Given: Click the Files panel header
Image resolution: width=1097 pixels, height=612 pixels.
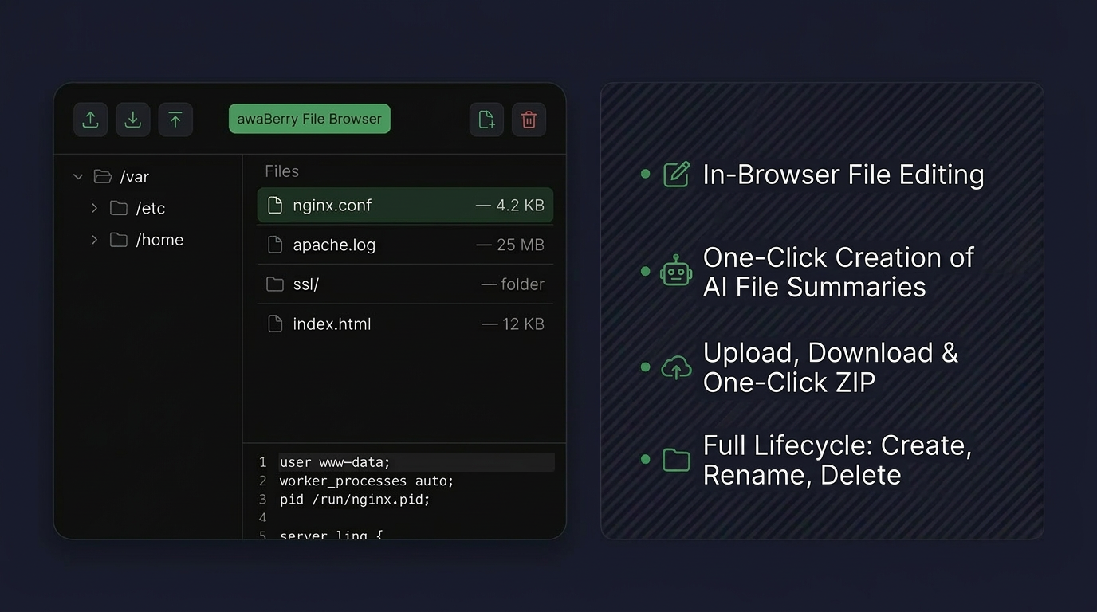Looking at the screenshot, I should [x=281, y=171].
